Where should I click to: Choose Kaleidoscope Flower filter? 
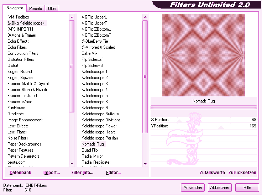99,126
